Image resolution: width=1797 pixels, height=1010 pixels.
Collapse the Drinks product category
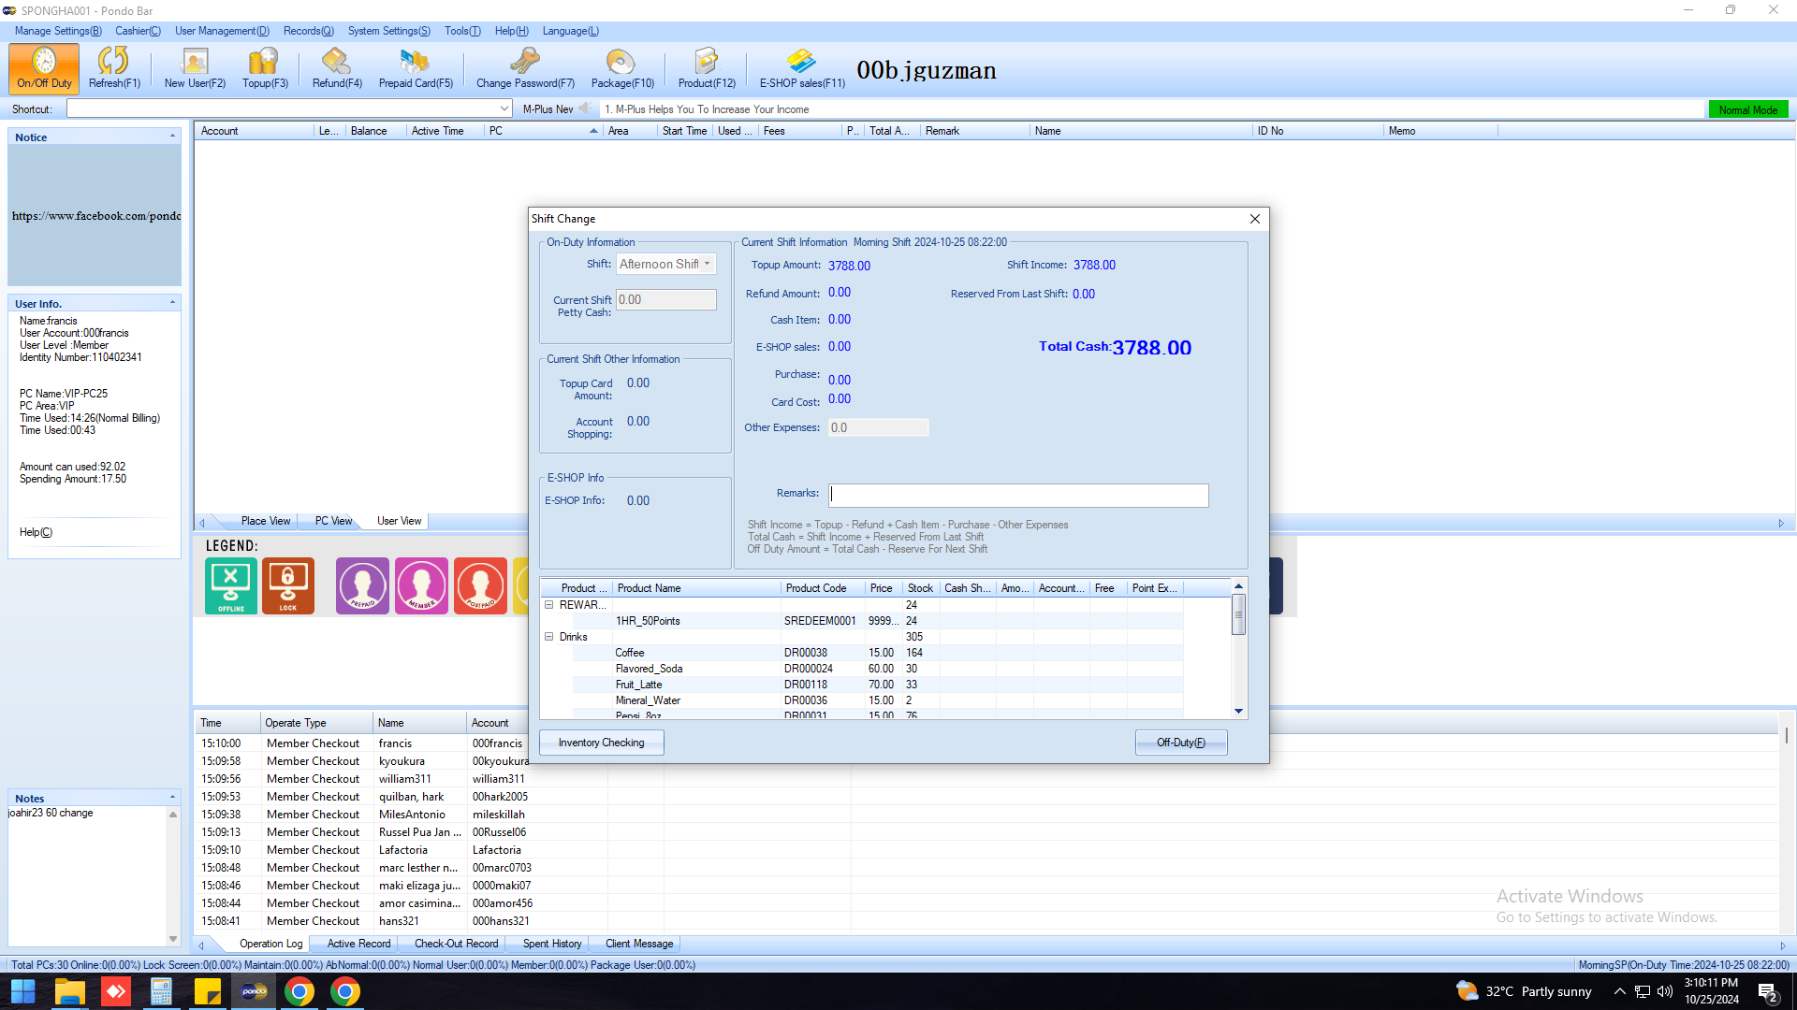pos(549,637)
